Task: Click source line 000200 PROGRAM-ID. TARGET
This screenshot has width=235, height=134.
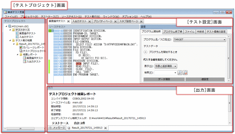Action: point(86,33)
